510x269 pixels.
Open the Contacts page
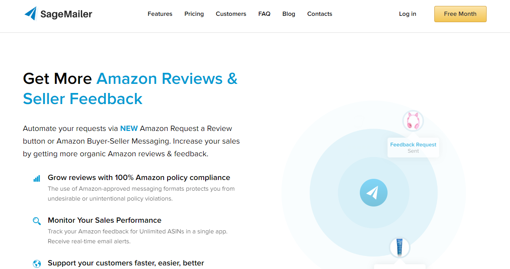click(x=320, y=14)
